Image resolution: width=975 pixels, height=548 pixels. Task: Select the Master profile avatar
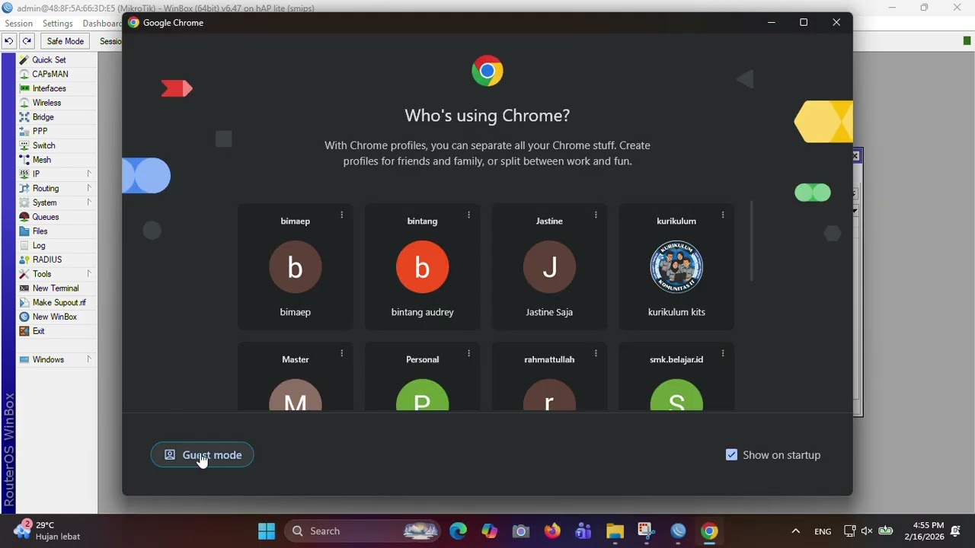(x=295, y=396)
